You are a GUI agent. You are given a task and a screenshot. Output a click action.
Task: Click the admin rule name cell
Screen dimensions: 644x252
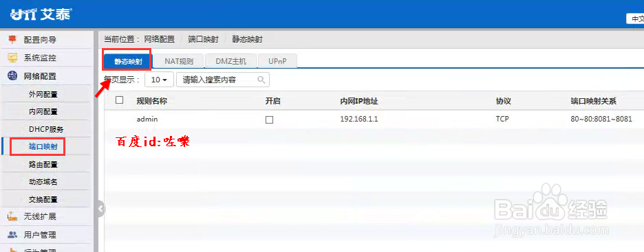[x=147, y=119]
